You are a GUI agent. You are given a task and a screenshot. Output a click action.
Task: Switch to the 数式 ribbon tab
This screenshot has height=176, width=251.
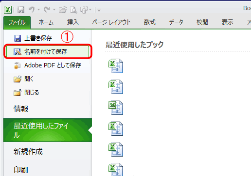click(x=150, y=22)
